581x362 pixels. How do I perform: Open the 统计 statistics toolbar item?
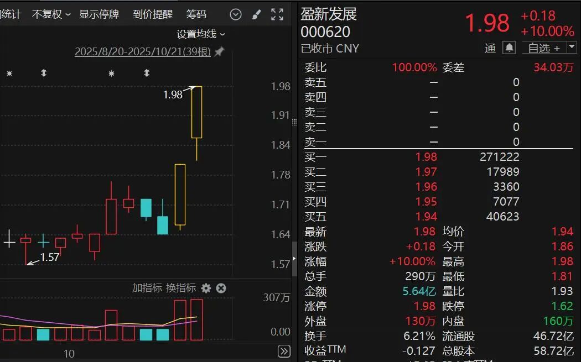(11, 14)
